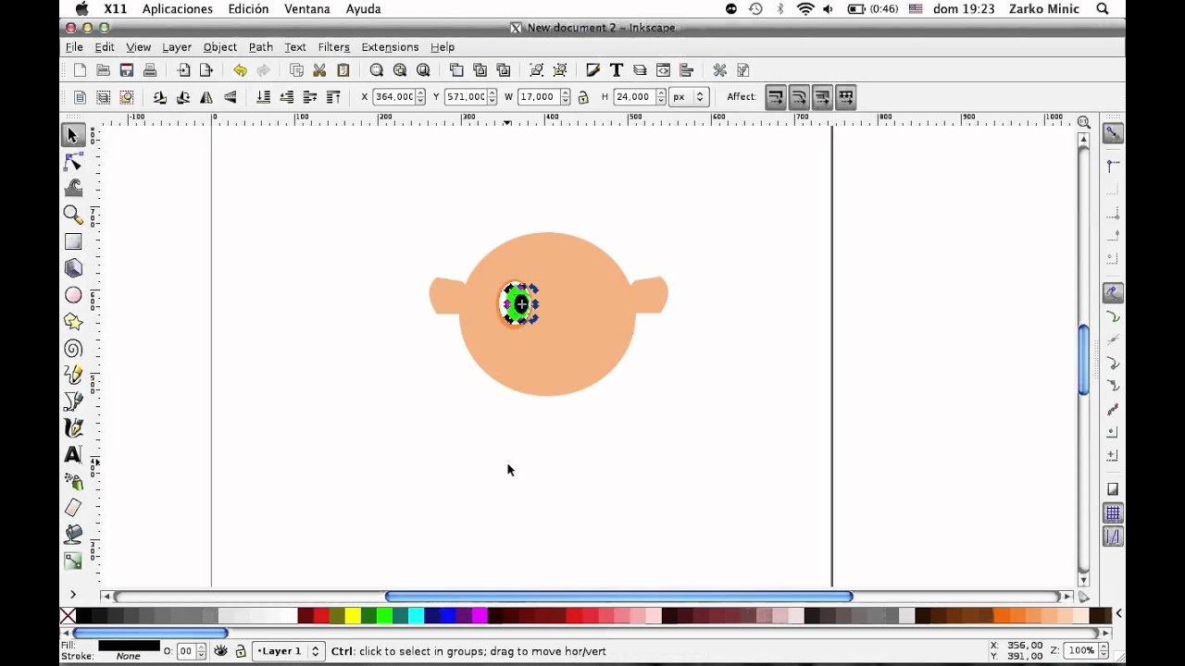This screenshot has width=1185, height=666.
Task: Select the Spiral tool
Action: pyautogui.click(x=73, y=348)
